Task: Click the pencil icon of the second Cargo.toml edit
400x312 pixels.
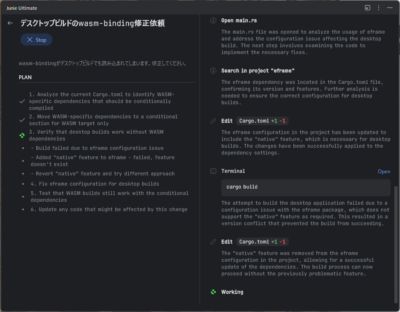Action: coord(213,242)
